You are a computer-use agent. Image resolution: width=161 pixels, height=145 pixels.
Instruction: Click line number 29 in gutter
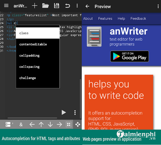pyautogui.click(x=2, y=43)
